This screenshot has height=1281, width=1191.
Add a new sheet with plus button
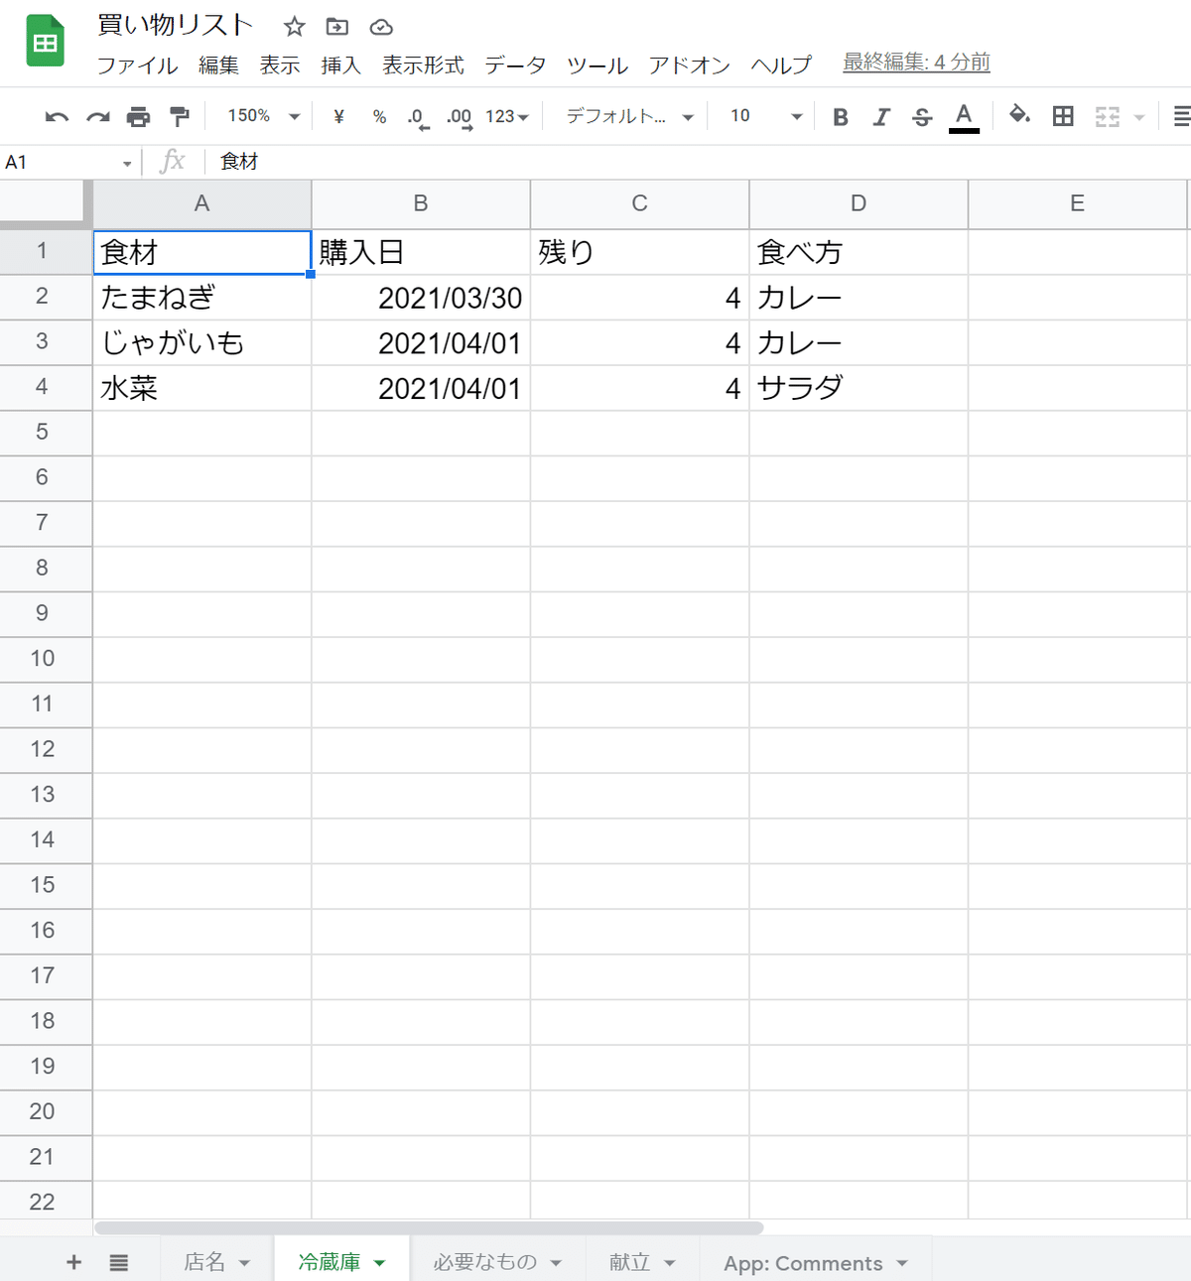pos(73,1262)
